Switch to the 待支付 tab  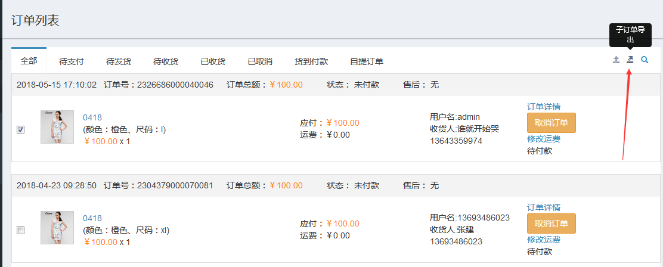[72, 61]
